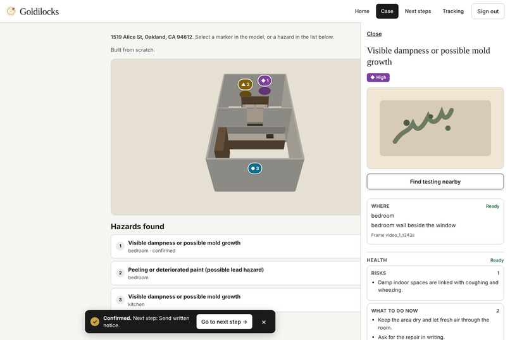Click the WHERE section heading
Viewport: 510px width, 340px height.
coord(380,206)
